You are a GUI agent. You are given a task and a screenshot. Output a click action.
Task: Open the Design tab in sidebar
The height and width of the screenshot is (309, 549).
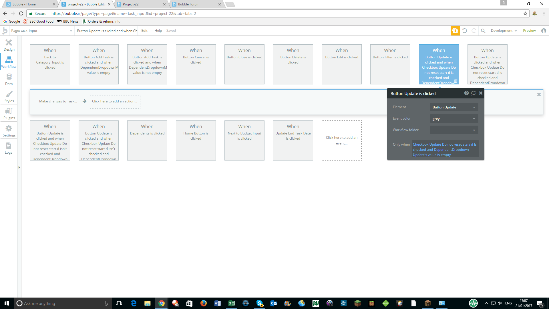[x=9, y=45]
